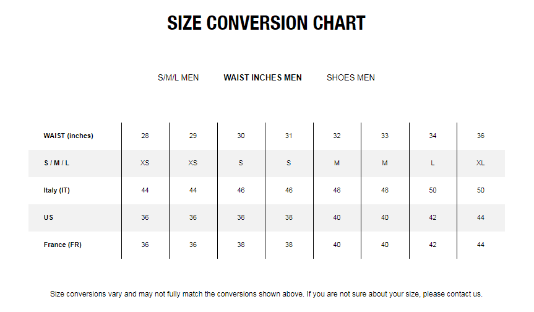Select the Italy (IT) row label
The image size is (534, 312).
point(56,190)
